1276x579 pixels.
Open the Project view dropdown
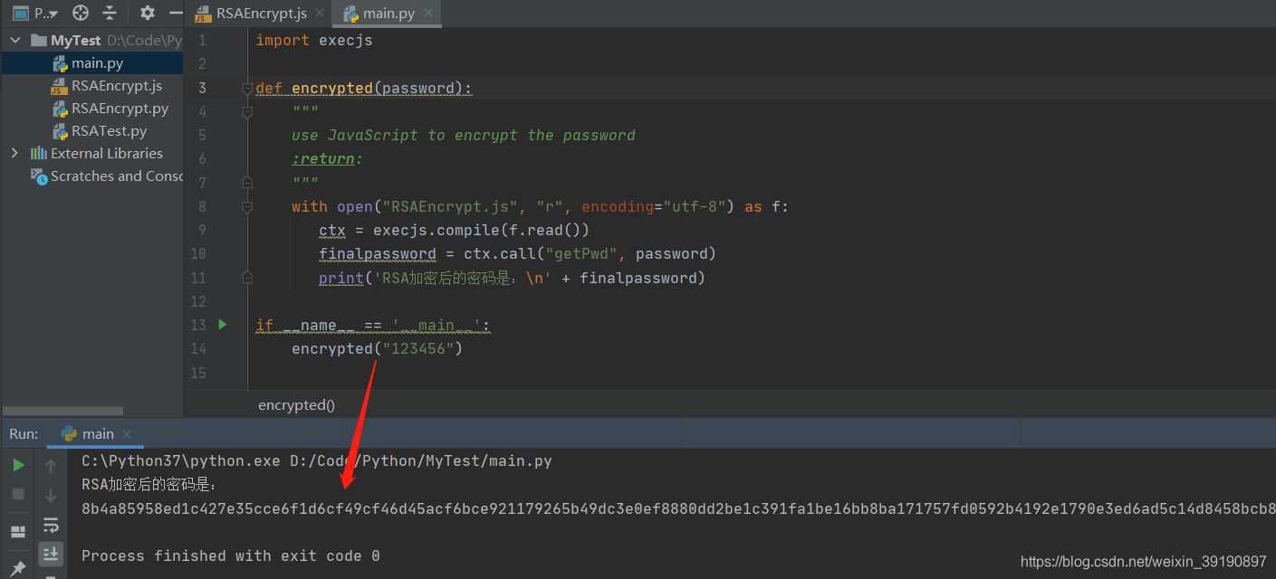click(35, 14)
